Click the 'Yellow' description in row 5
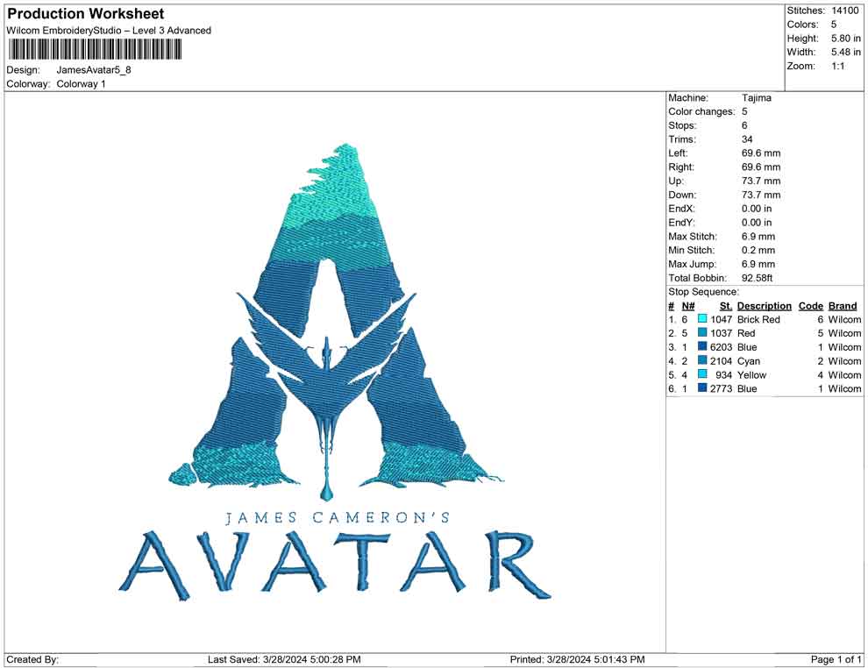 pos(751,374)
